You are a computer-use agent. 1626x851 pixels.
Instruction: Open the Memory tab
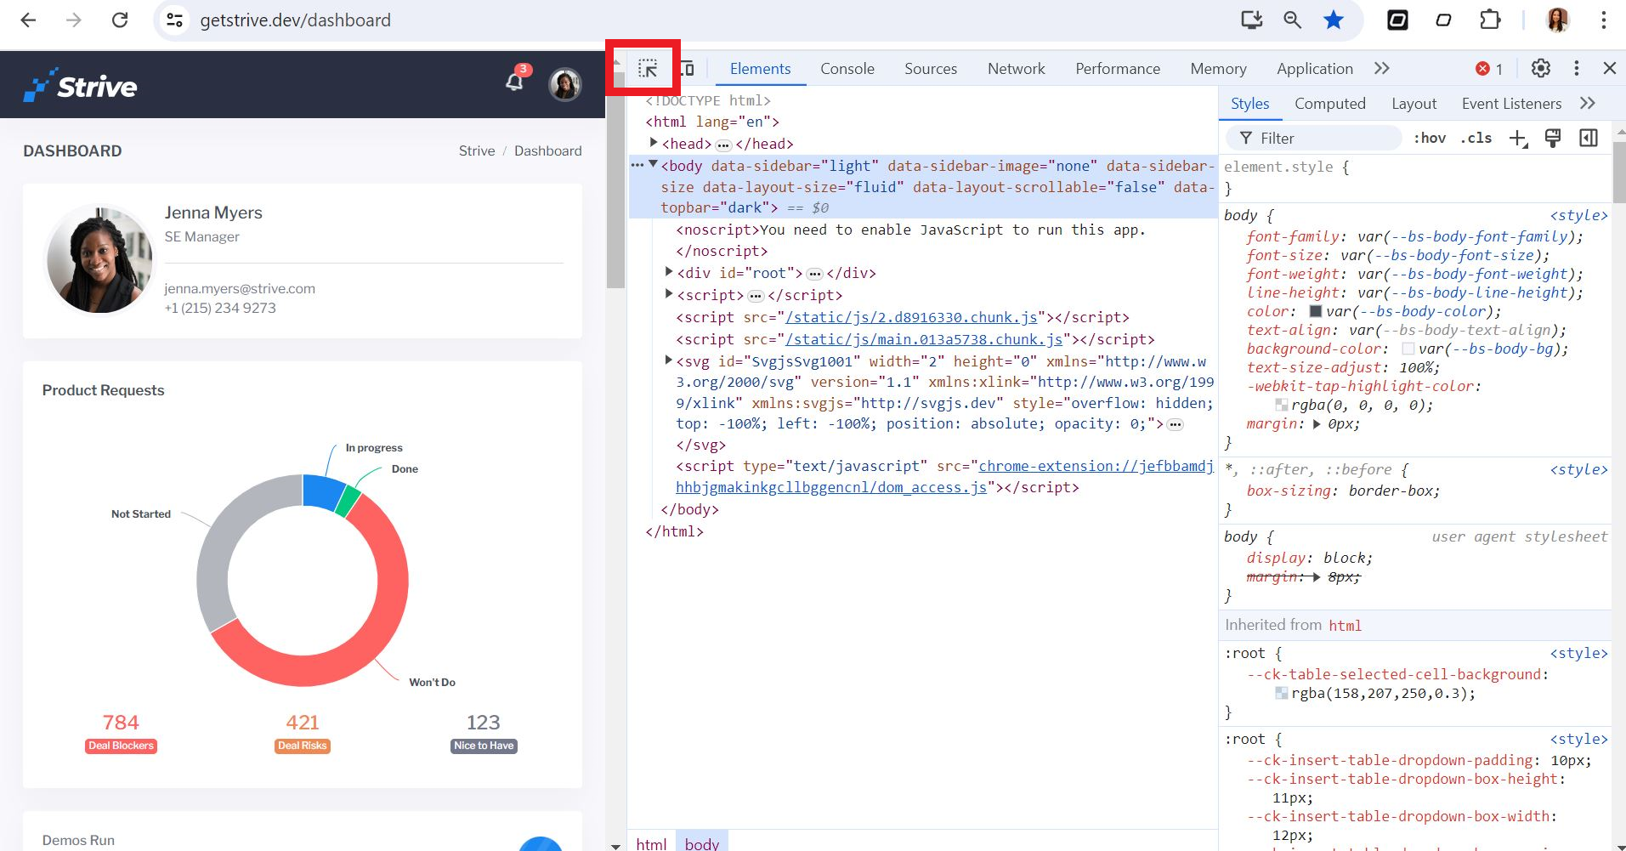pos(1218,69)
